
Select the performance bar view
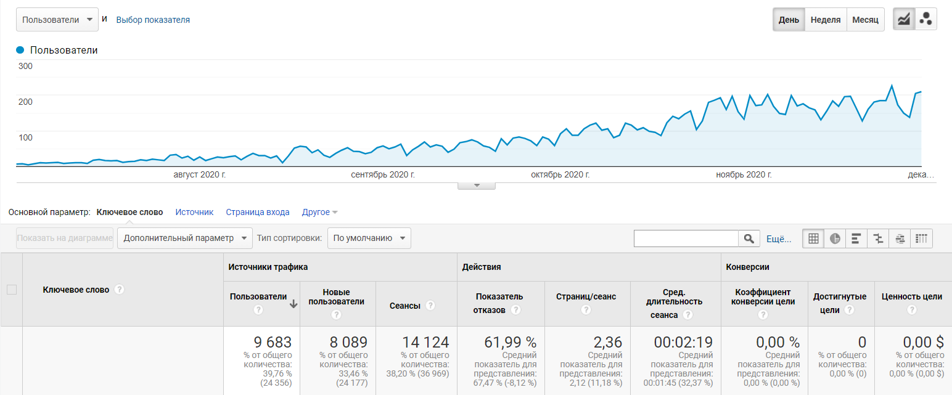coord(856,238)
